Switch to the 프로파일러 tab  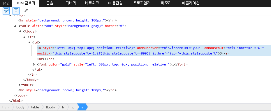[x=142, y=3]
